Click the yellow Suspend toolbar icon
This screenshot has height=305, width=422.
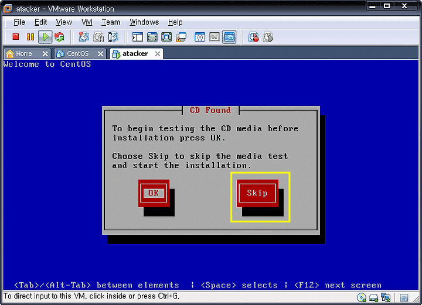tap(30, 37)
